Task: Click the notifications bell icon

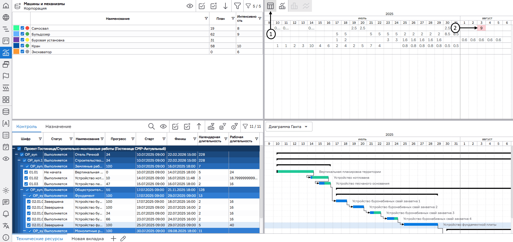Action: click(x=6, y=214)
